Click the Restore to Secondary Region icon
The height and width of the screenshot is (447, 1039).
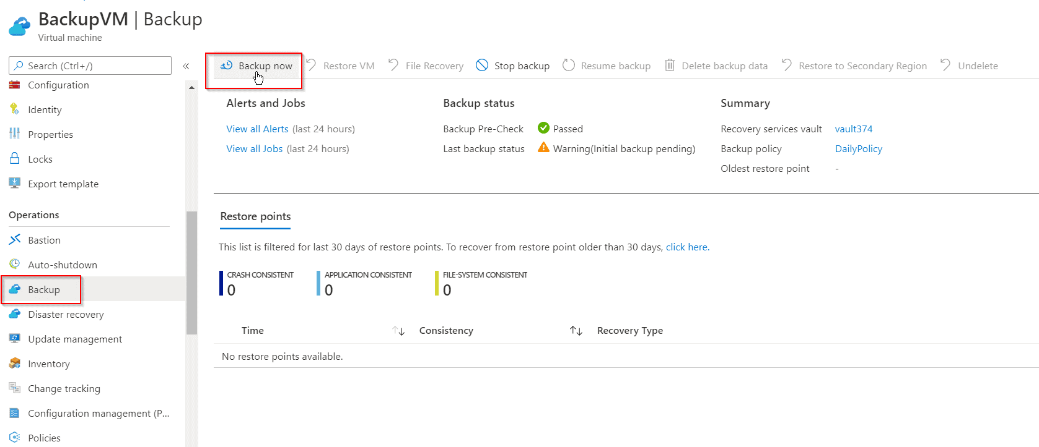click(x=787, y=65)
